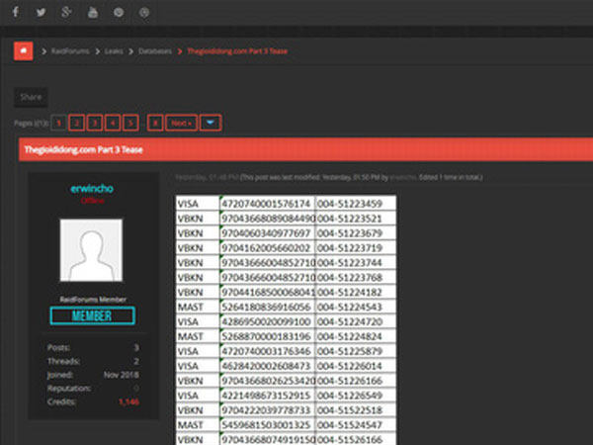Screen dimensions: 593x445
Task: Click the Share button
Action: pos(31,97)
